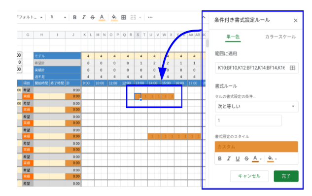Click the apply-to-range input field
This screenshot has width=312, height=196.
click(251, 68)
